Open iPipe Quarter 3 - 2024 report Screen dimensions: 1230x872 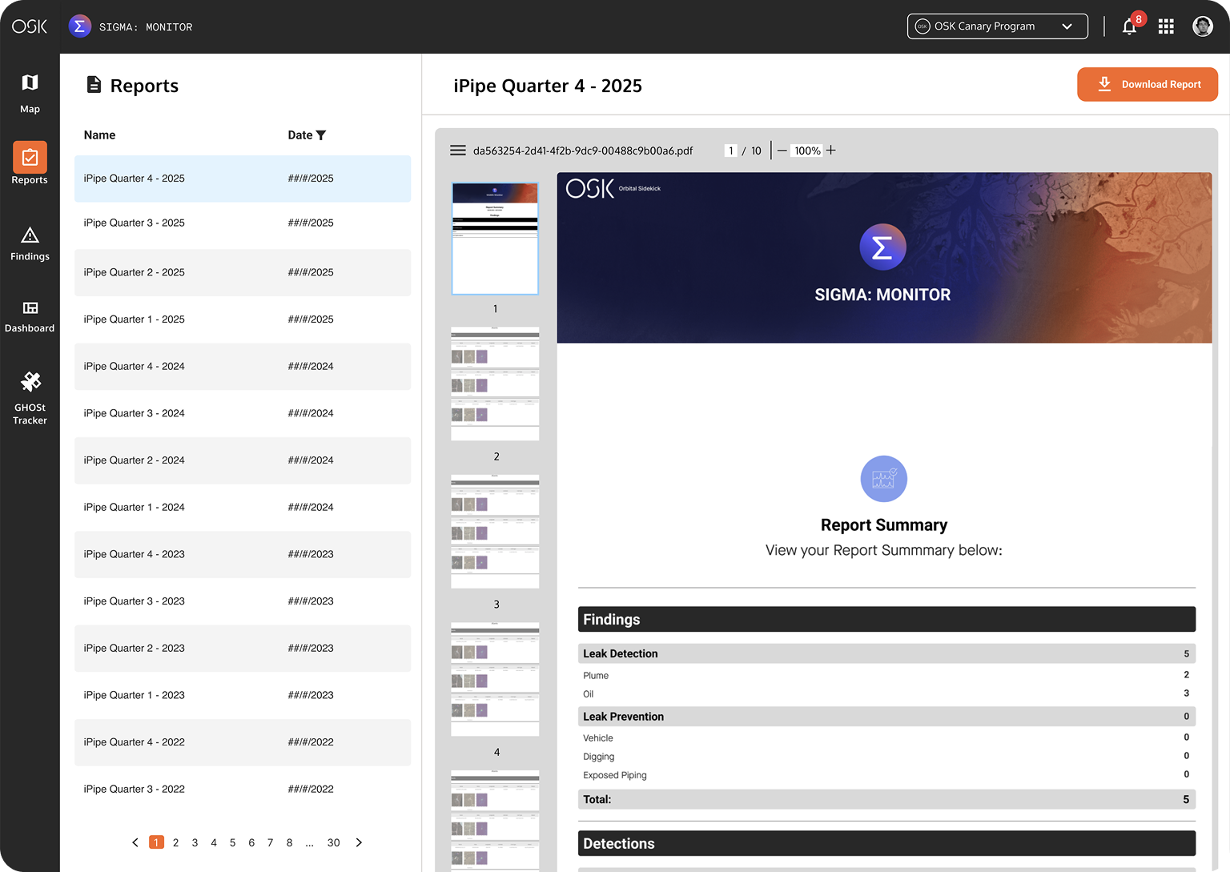[x=243, y=413]
